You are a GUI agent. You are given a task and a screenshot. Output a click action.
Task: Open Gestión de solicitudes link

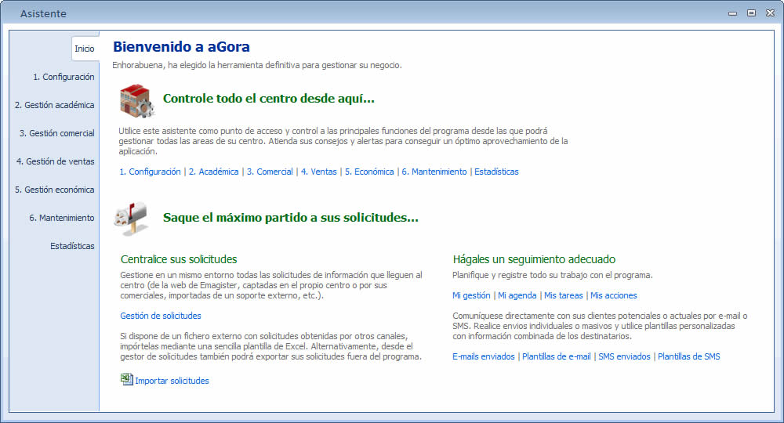[x=161, y=316]
